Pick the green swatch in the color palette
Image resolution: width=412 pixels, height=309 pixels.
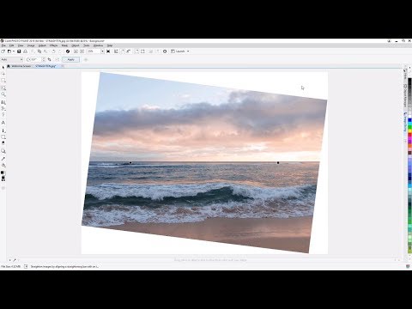(x=409, y=127)
